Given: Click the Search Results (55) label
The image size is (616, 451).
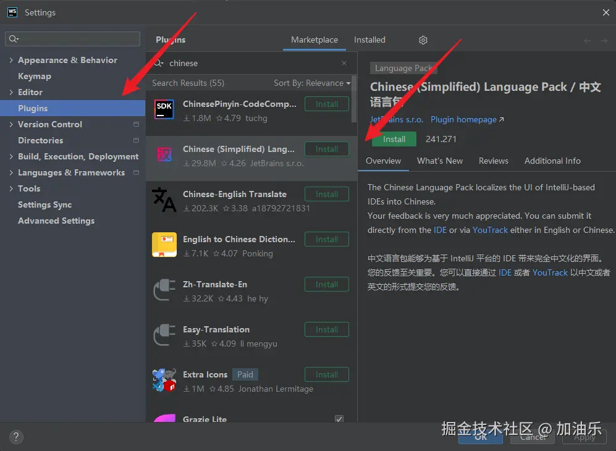Looking at the screenshot, I should tap(188, 83).
